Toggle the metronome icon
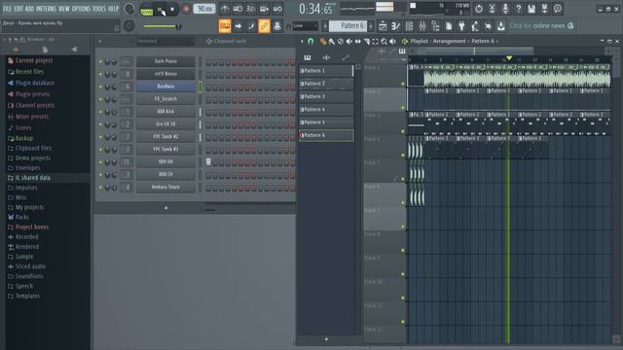Viewport: 623px width, 350px height. (x=225, y=9)
